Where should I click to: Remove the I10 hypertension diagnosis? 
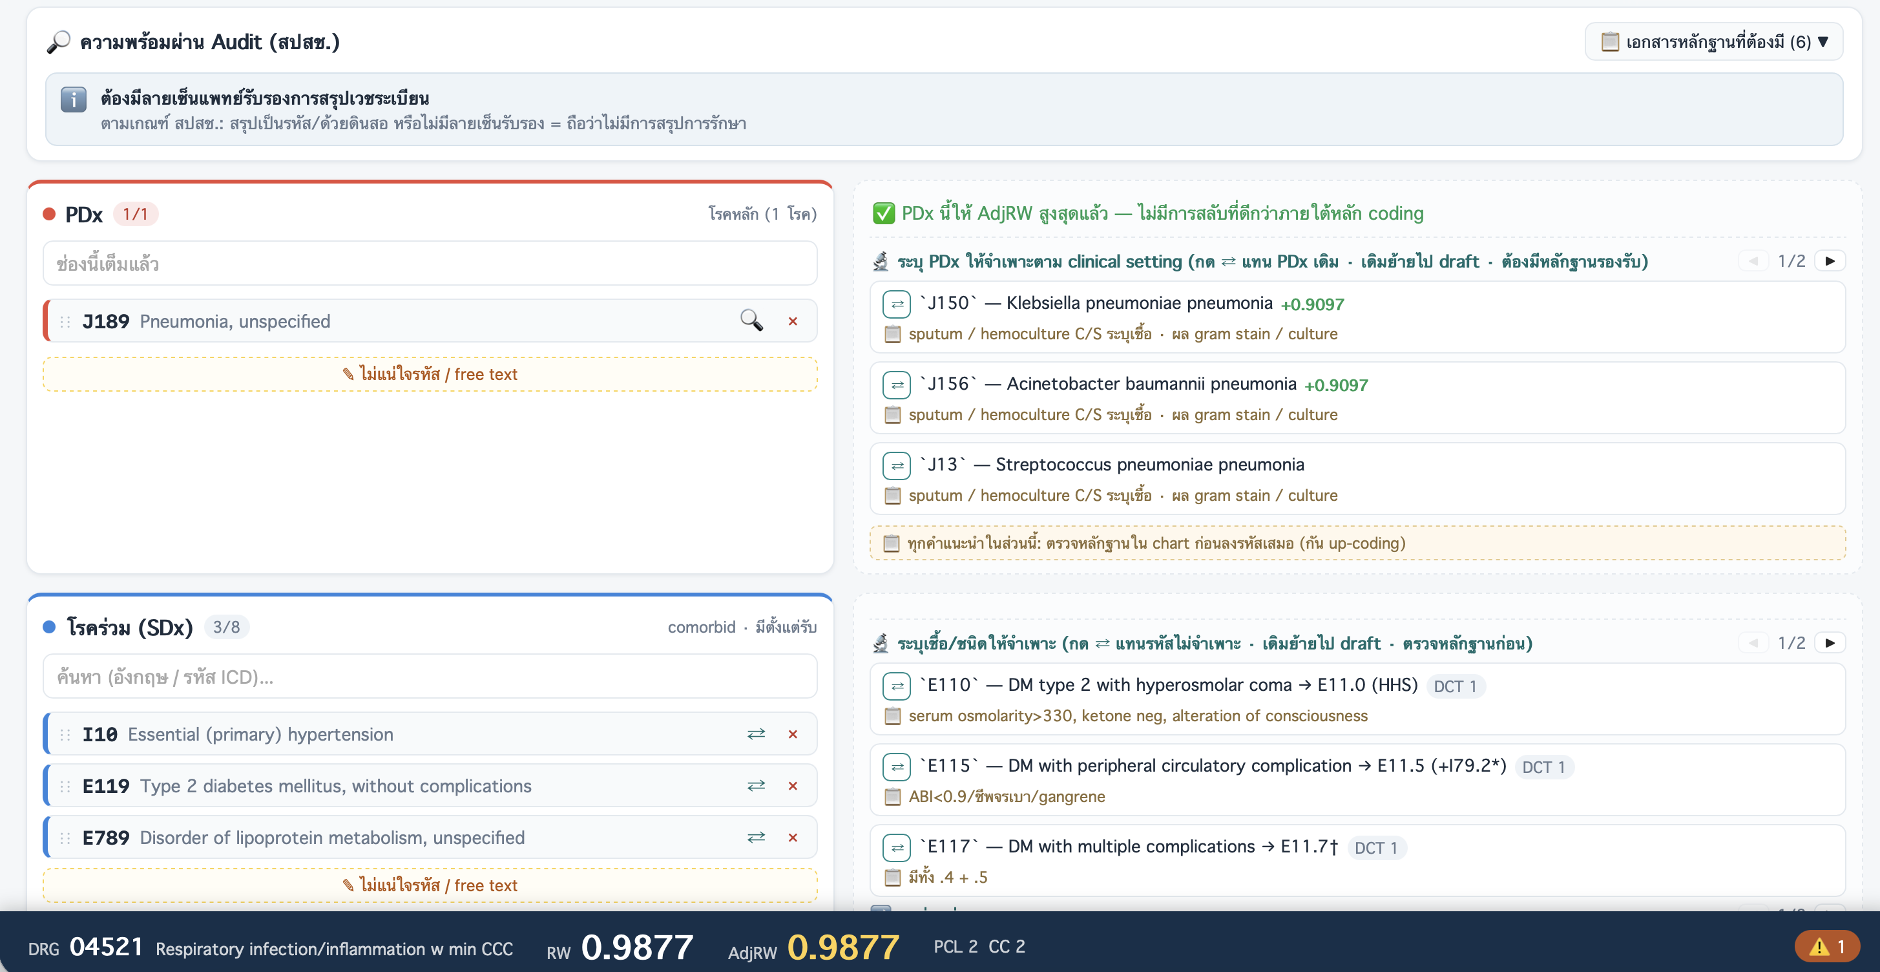pyautogui.click(x=793, y=734)
